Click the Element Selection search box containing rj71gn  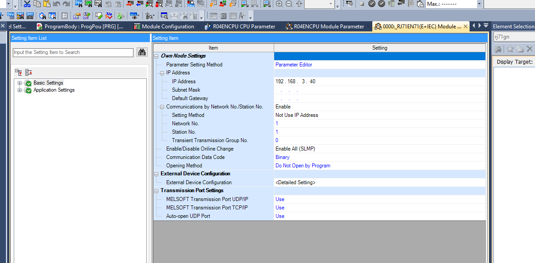(x=514, y=37)
